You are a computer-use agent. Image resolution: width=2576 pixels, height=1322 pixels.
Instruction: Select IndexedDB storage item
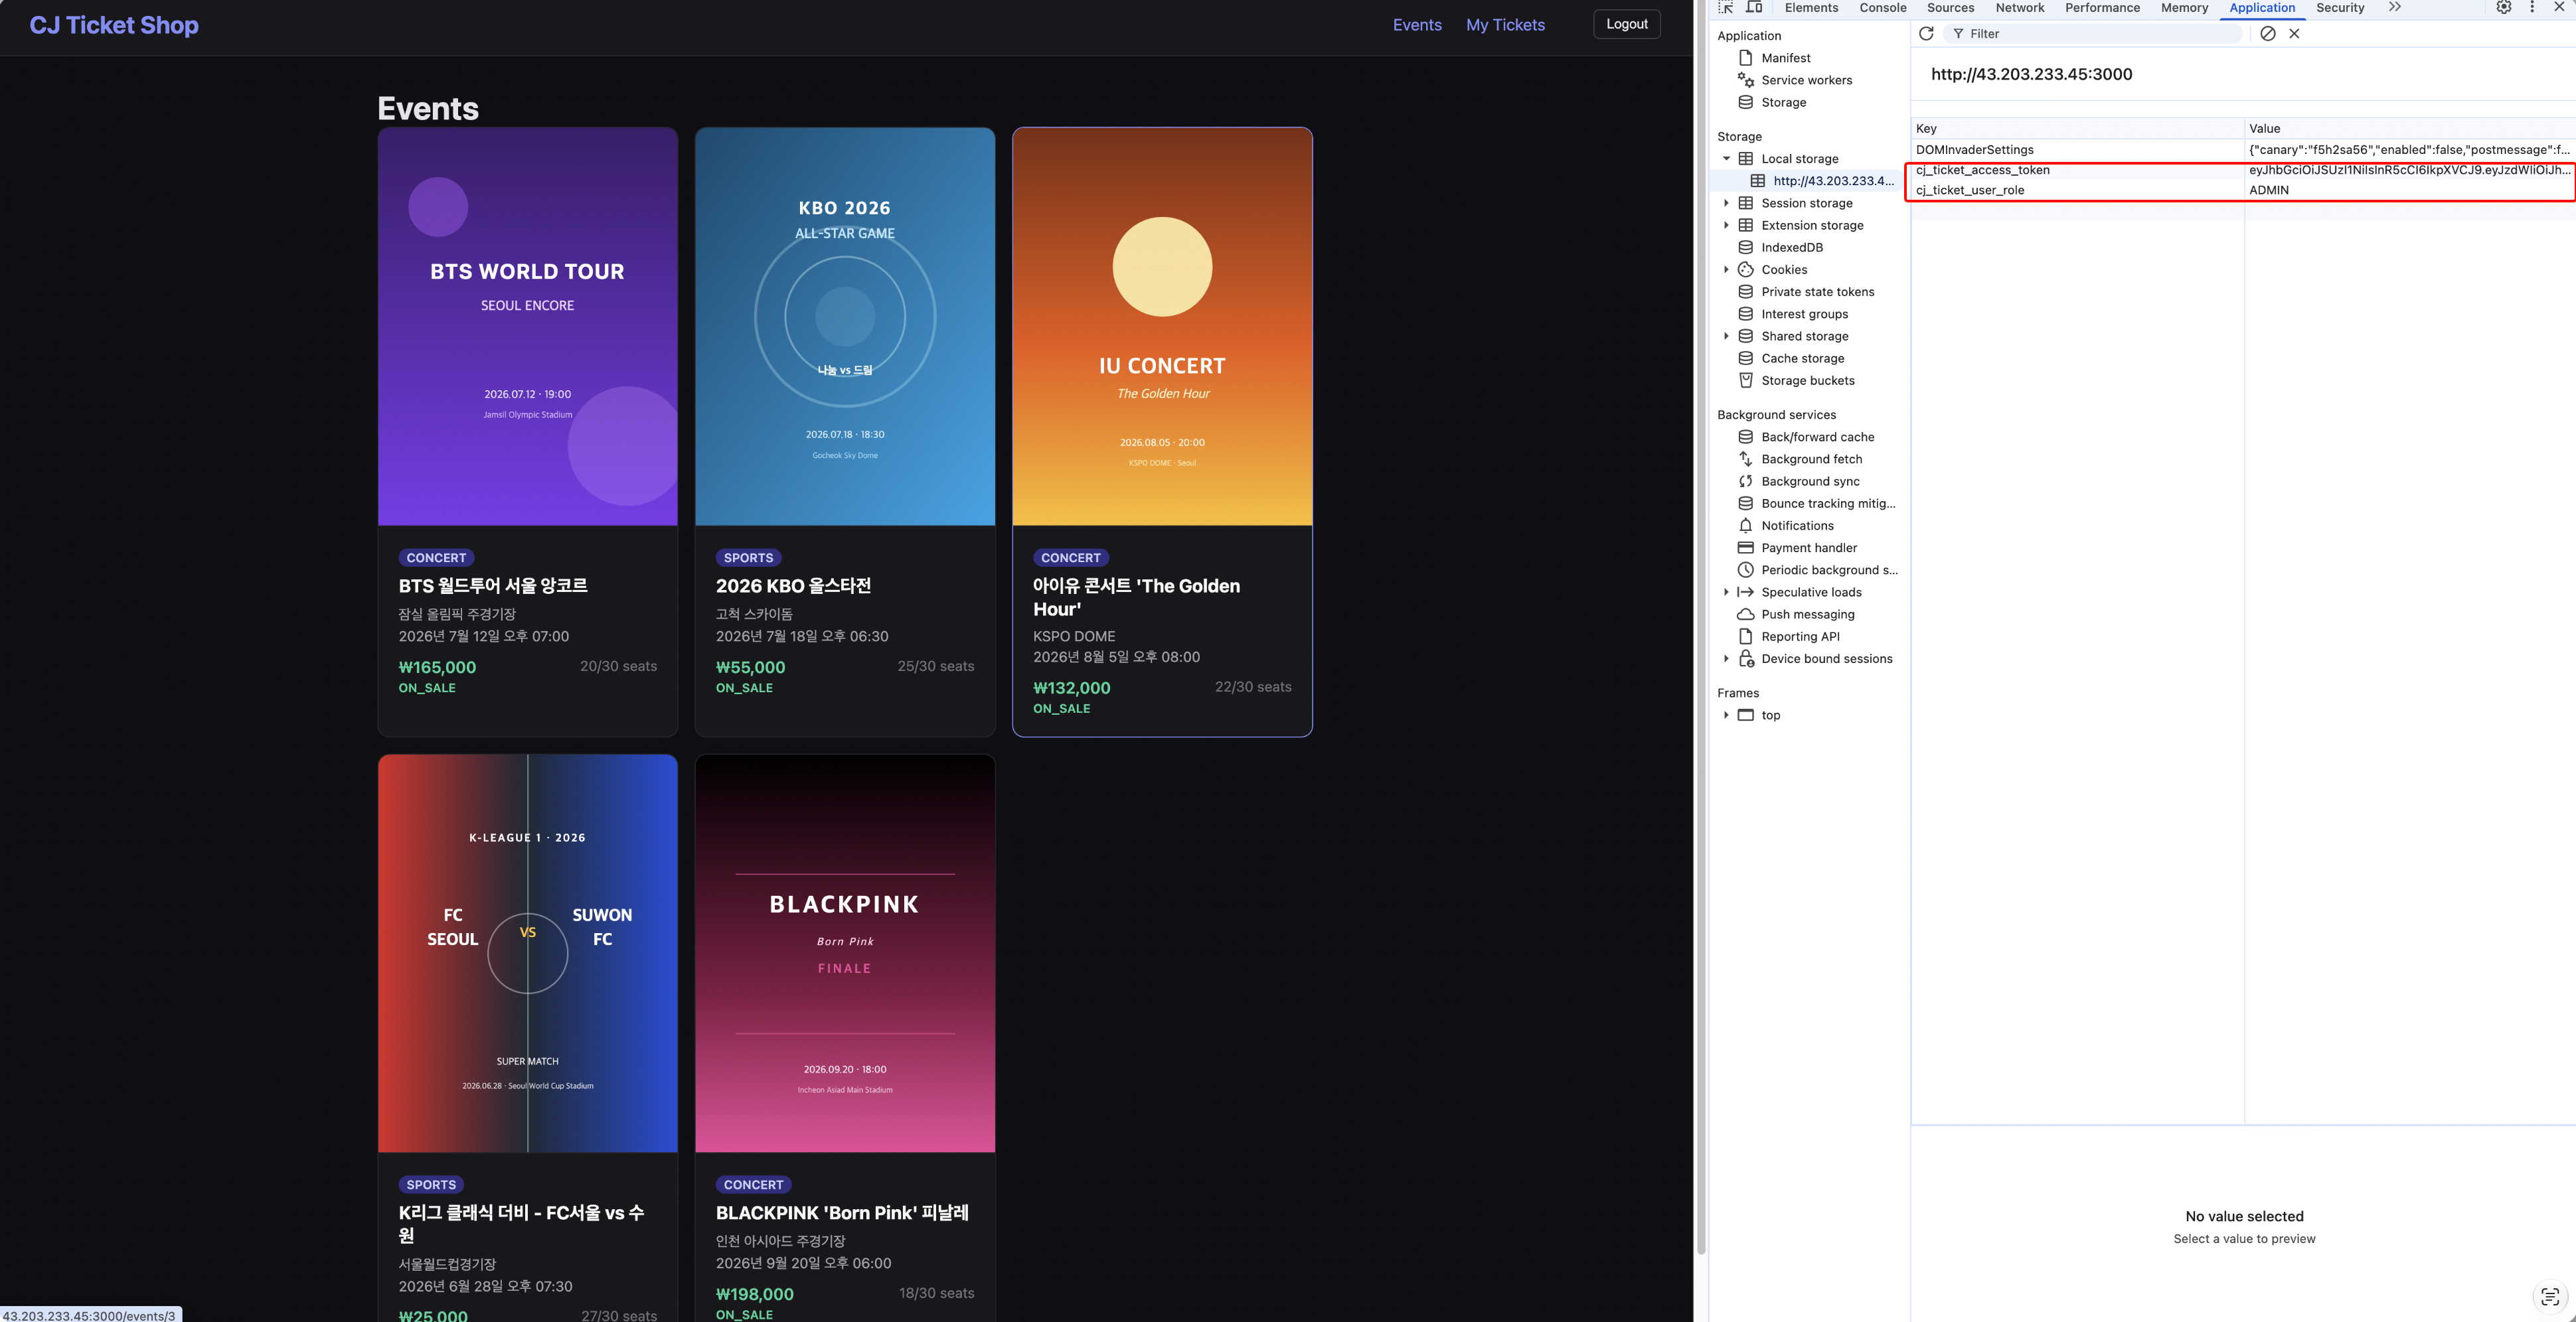pos(1791,248)
